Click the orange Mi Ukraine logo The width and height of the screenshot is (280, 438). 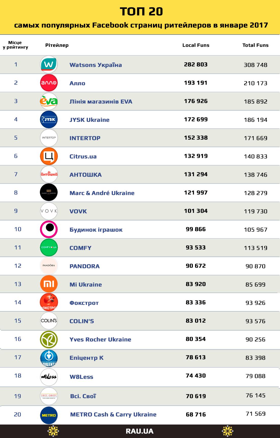[49, 284]
